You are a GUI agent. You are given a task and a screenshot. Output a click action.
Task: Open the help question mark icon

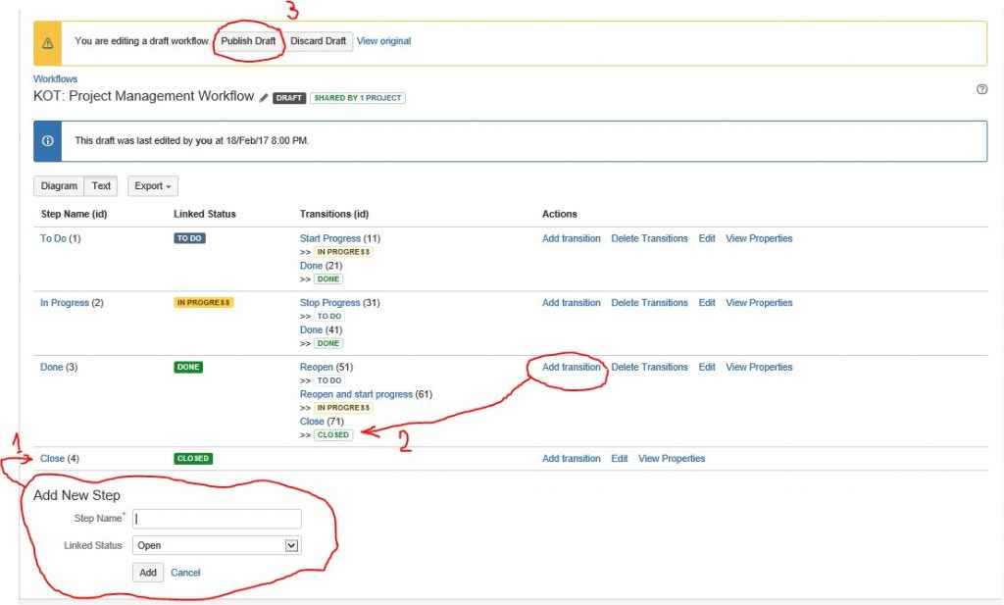pos(981,89)
